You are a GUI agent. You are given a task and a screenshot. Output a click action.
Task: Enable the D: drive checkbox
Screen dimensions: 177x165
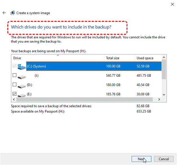tap(15, 84)
